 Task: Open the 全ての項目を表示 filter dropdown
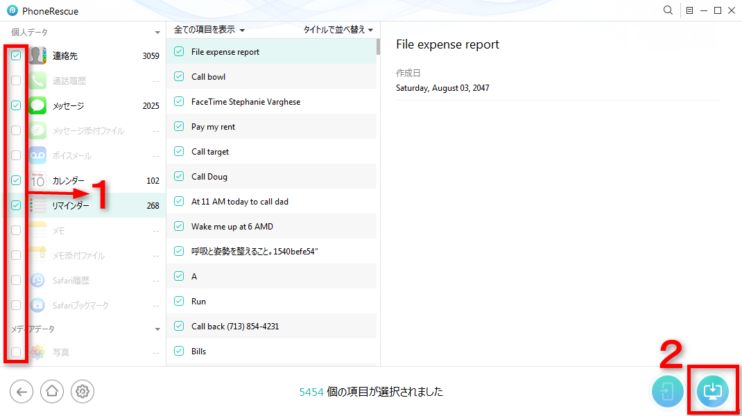[x=209, y=30]
